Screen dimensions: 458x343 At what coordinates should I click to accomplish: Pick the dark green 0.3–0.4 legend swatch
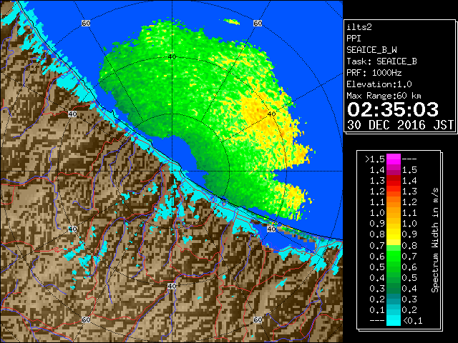coord(394,288)
